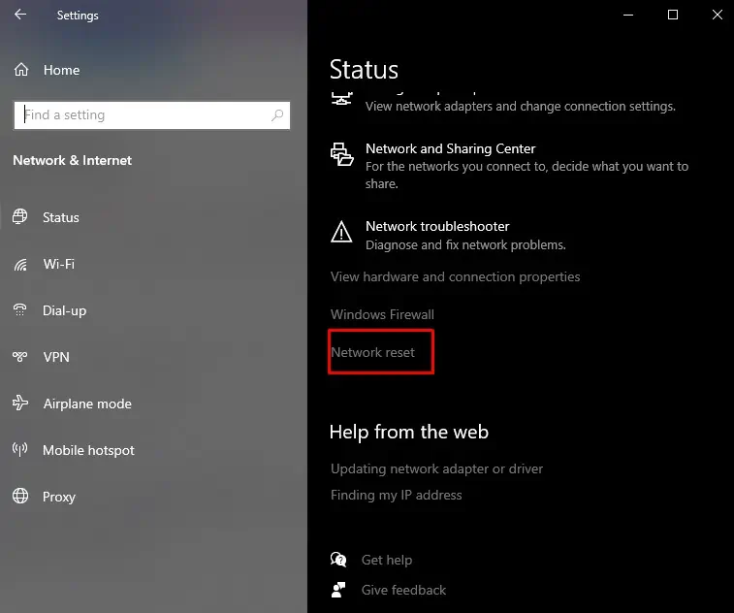Open Updating network adapter or driver
The height and width of the screenshot is (613, 734).
[x=436, y=468]
